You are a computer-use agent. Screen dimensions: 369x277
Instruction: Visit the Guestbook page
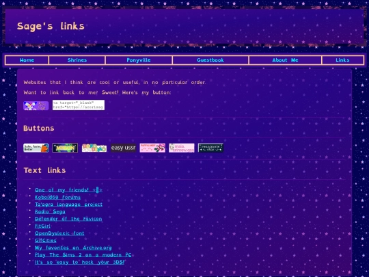pos(210,60)
